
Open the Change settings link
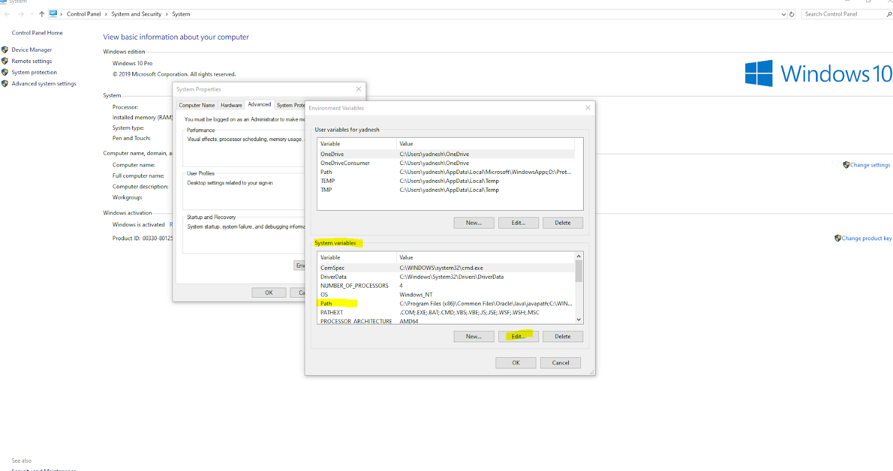[x=870, y=165]
